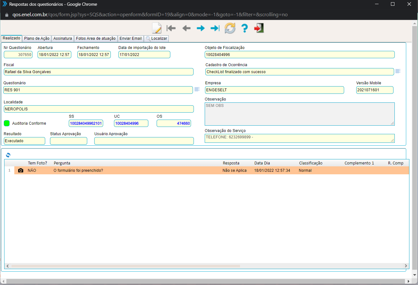Image resolution: width=418 pixels, height=285 pixels.
Task: Click the Observação do Serviço text field
Action: pyautogui.click(x=299, y=138)
